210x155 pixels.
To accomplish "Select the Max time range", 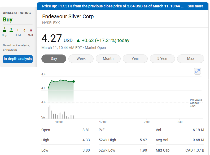I will [x=190, y=59].
